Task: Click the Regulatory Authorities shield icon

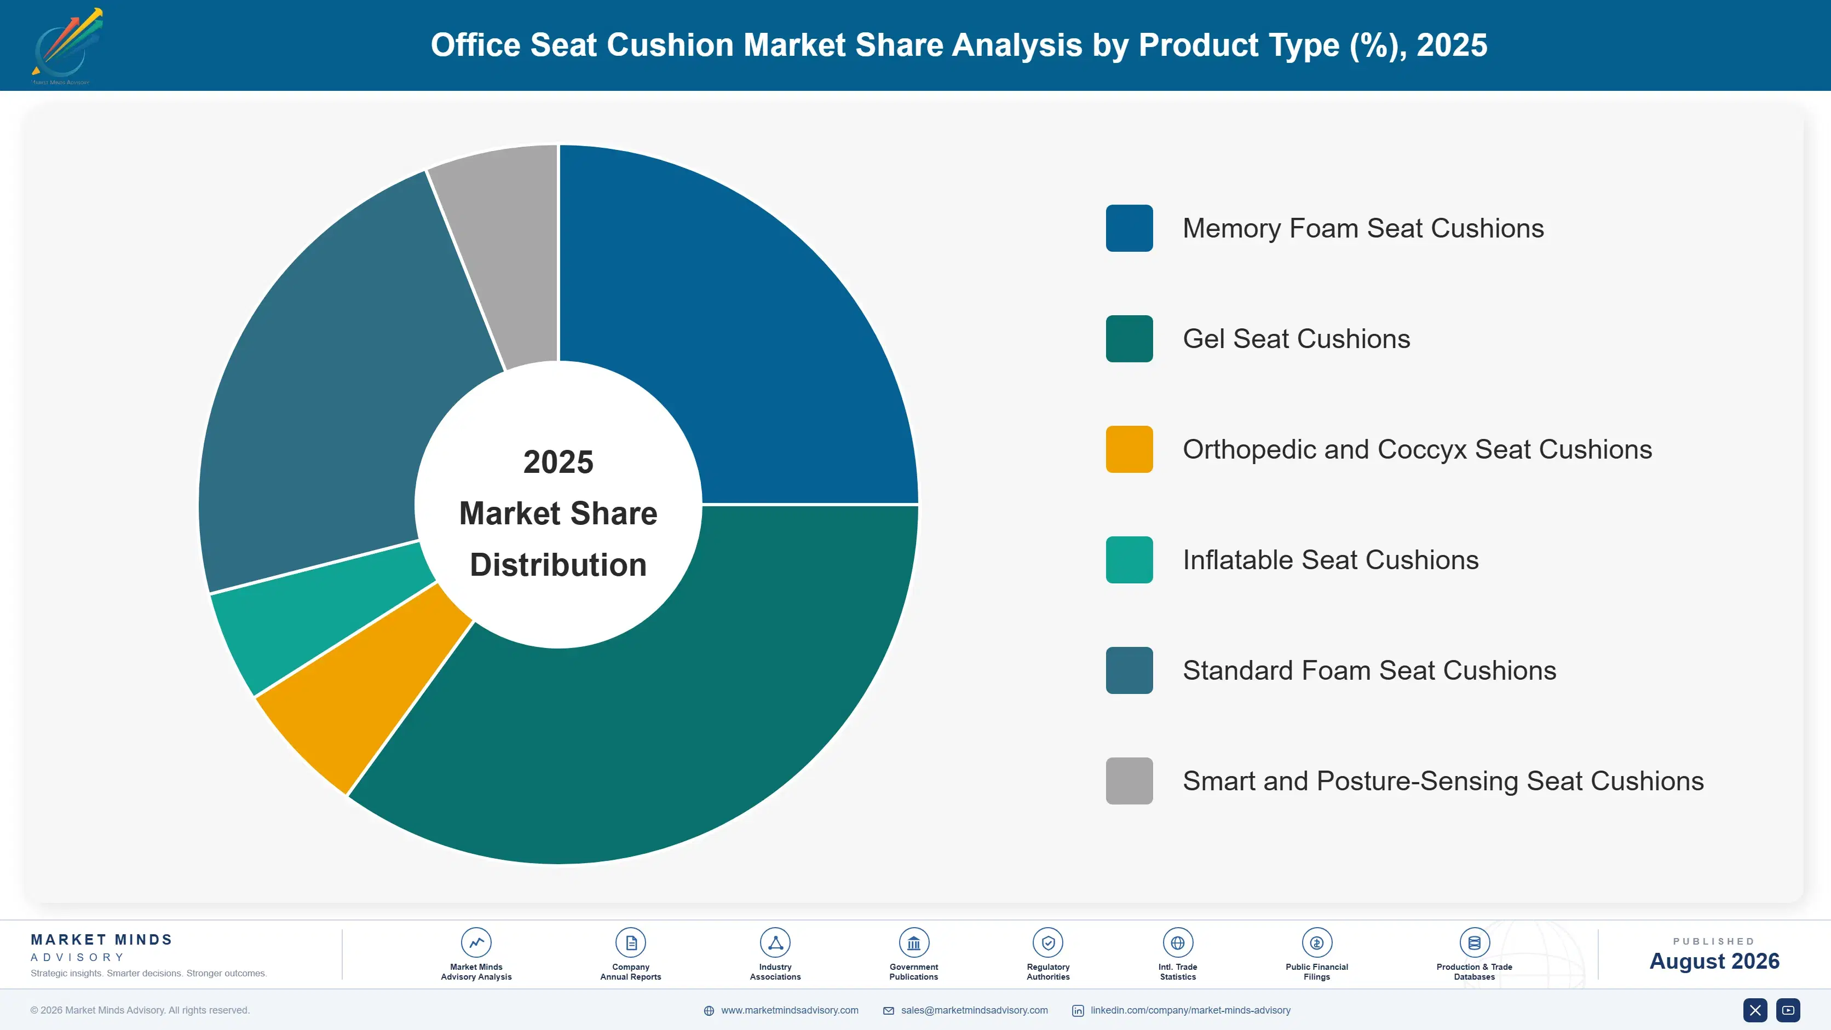Action: (1047, 942)
